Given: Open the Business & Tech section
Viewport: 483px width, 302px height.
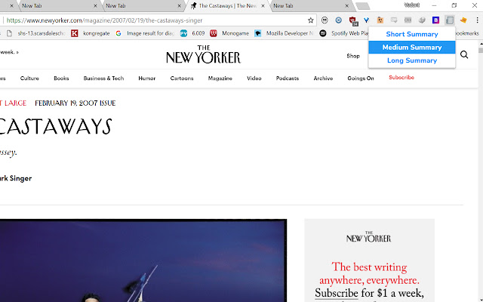Looking at the screenshot, I should click(x=103, y=79).
